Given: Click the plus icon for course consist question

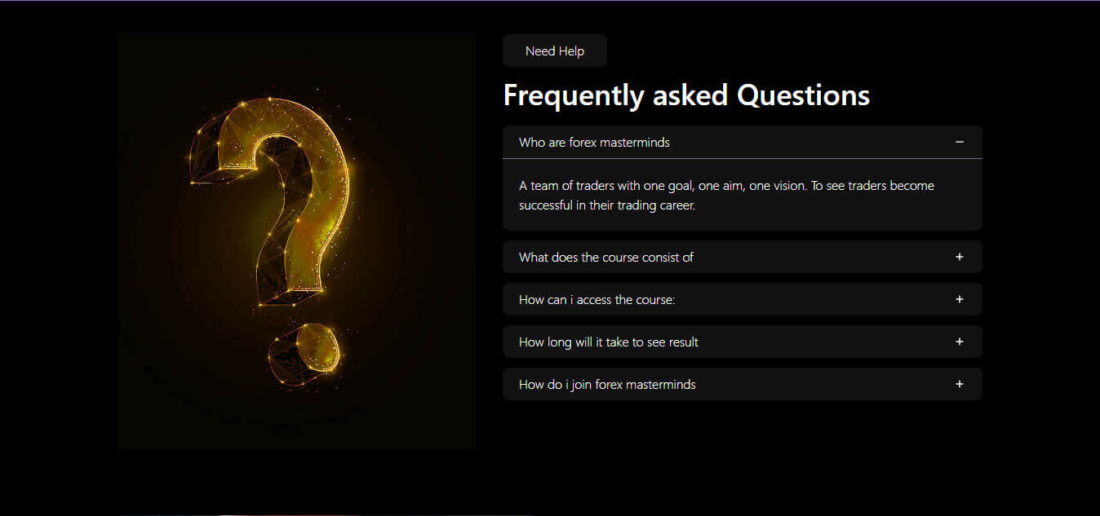Looking at the screenshot, I should [x=959, y=257].
